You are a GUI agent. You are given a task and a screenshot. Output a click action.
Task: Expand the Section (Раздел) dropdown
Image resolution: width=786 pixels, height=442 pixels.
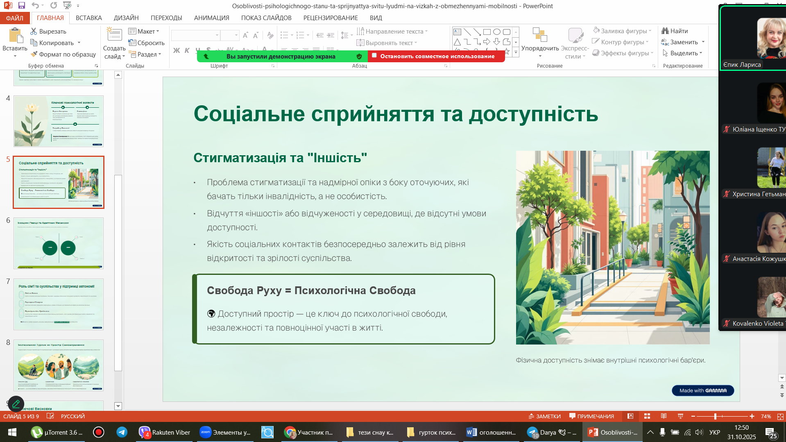145,54
